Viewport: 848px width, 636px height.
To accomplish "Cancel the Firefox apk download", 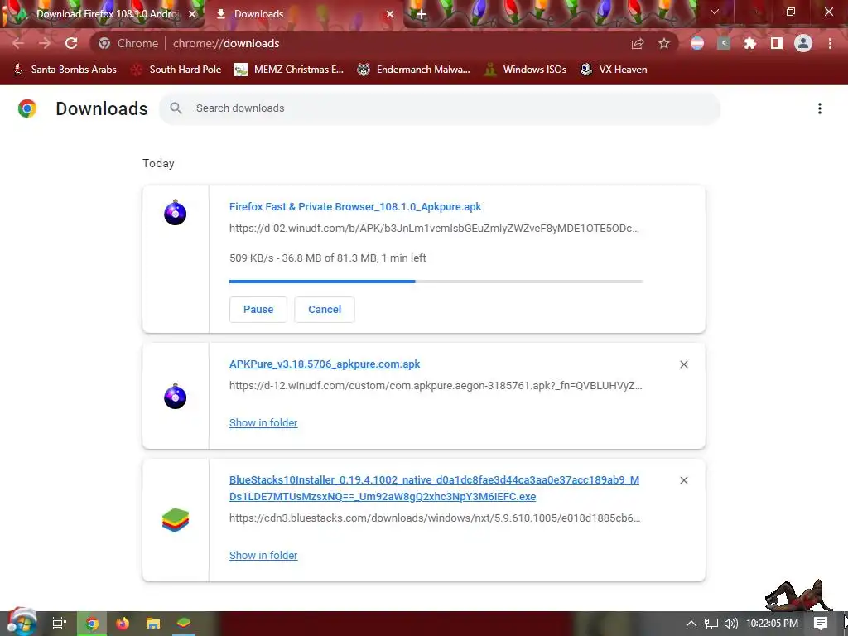I will (x=325, y=310).
